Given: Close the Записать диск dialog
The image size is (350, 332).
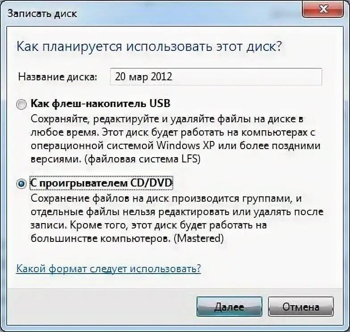Looking at the screenshot, I should pos(323,9).
